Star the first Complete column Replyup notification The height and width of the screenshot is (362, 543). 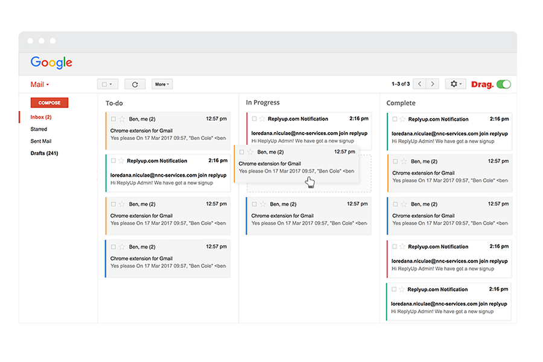click(x=402, y=119)
